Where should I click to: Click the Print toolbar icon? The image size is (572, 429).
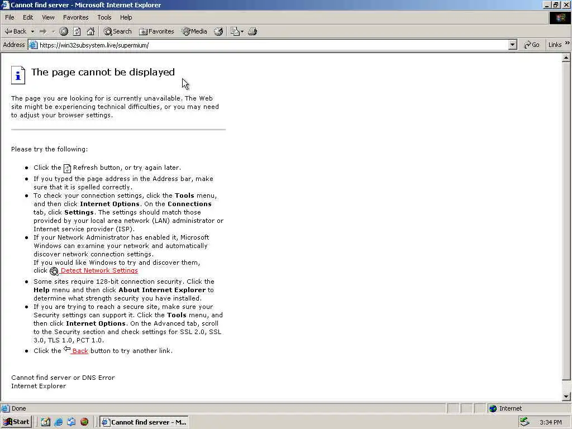point(253,31)
